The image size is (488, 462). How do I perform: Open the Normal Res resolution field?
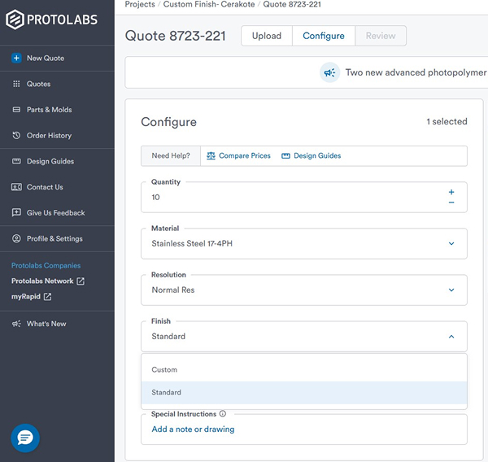[303, 290]
